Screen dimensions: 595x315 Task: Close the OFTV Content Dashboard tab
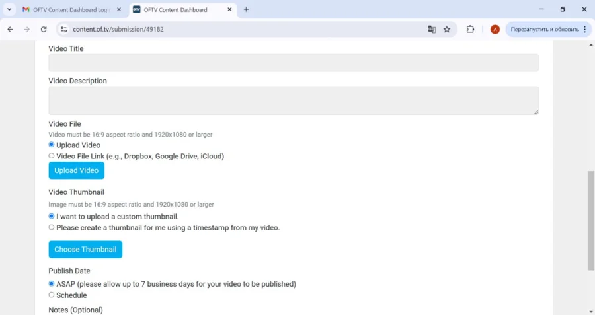229,9
